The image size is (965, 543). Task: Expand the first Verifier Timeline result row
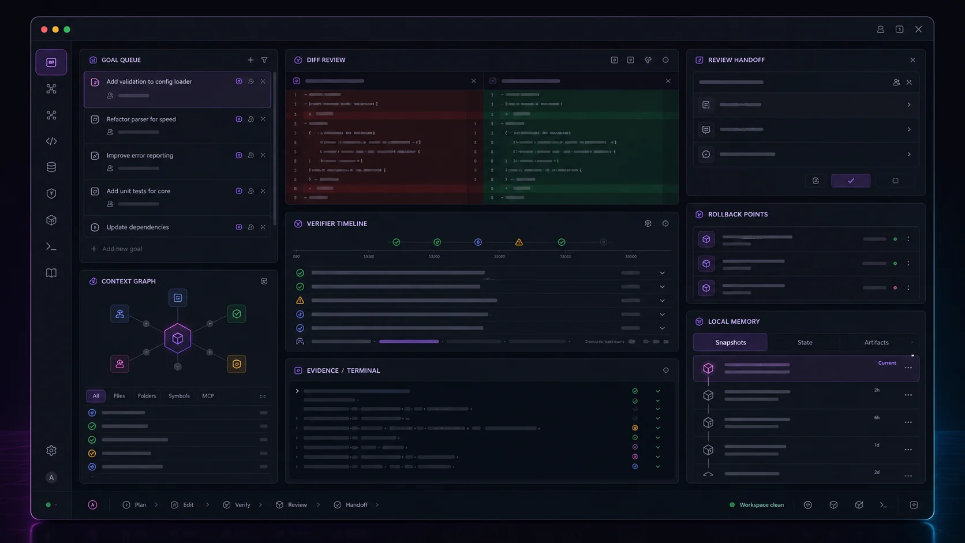coord(663,273)
